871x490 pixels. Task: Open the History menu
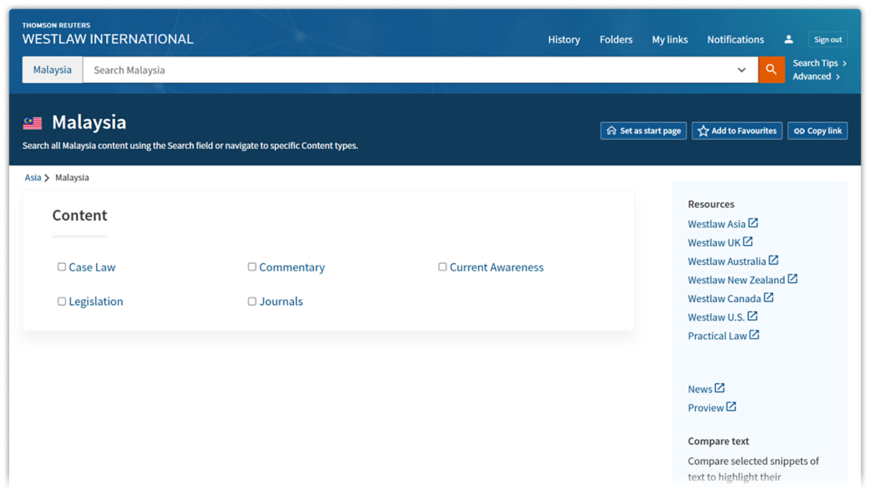point(563,39)
